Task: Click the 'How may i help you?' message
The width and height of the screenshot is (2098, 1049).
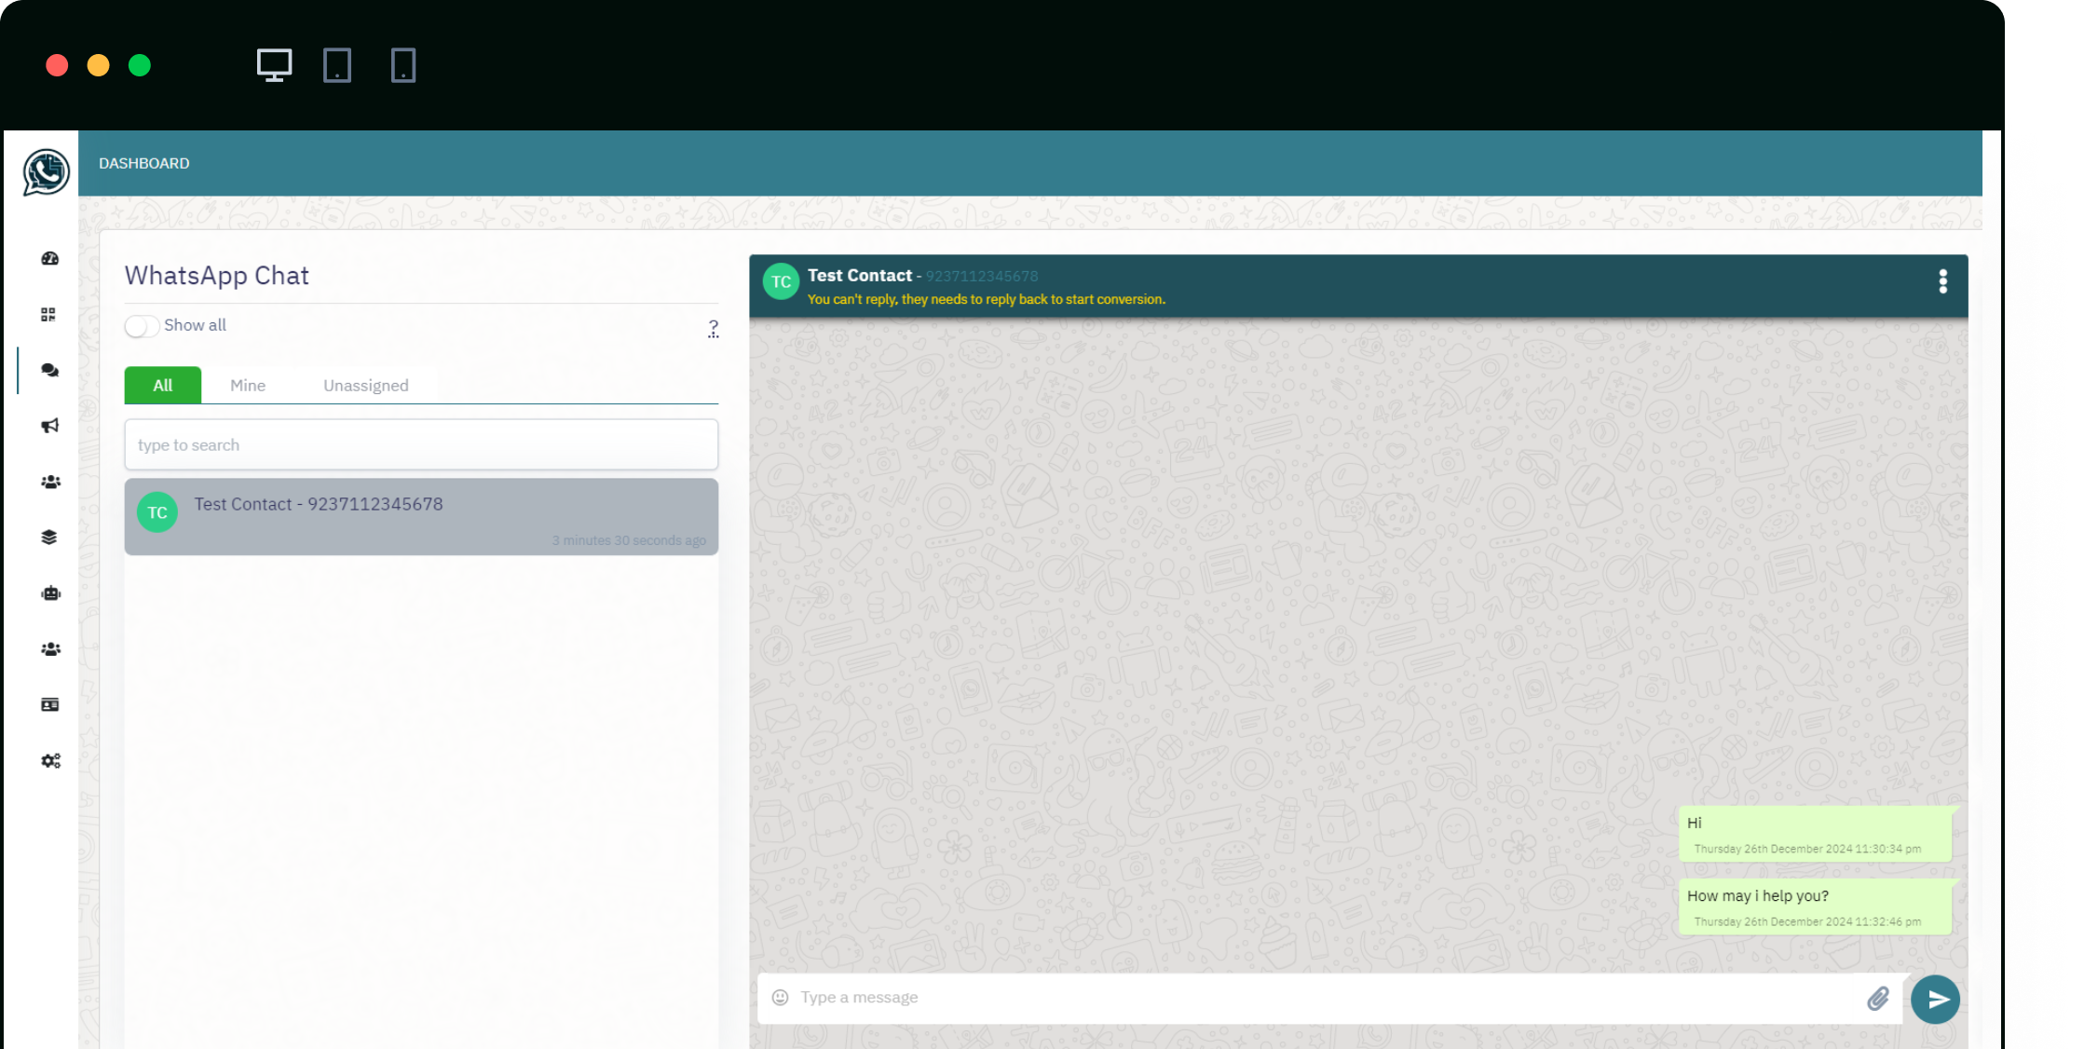Action: [x=1815, y=906]
